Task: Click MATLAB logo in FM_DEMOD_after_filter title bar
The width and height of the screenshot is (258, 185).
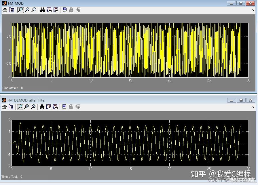Action: (4, 100)
